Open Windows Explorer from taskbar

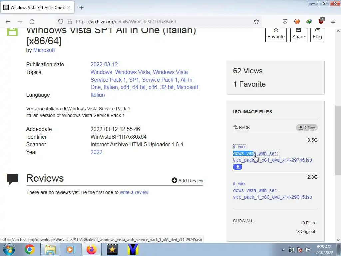click(x=50, y=249)
